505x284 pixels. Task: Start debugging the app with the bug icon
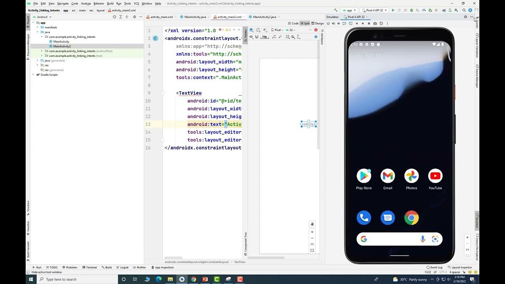tap(411, 10)
